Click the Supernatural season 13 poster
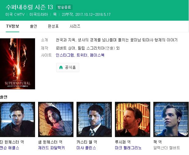 pyautogui.click(x=17, y=64)
